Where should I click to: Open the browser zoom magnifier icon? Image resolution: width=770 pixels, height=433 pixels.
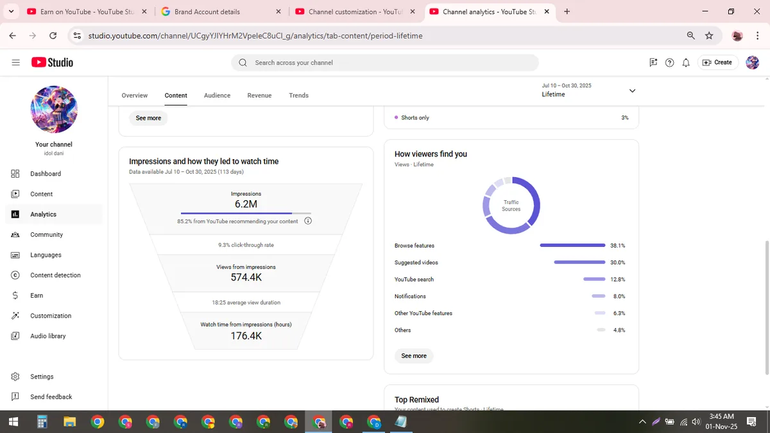pyautogui.click(x=690, y=36)
